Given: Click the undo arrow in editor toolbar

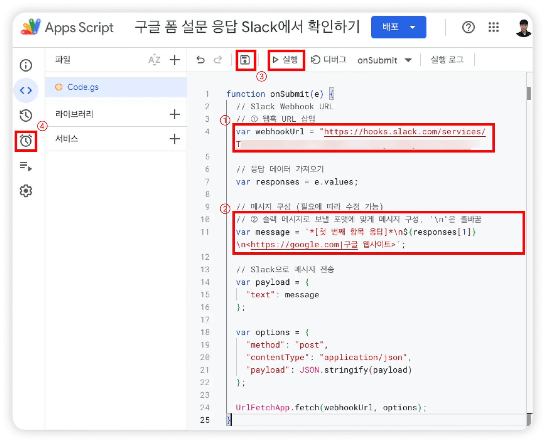Looking at the screenshot, I should pyautogui.click(x=200, y=60).
